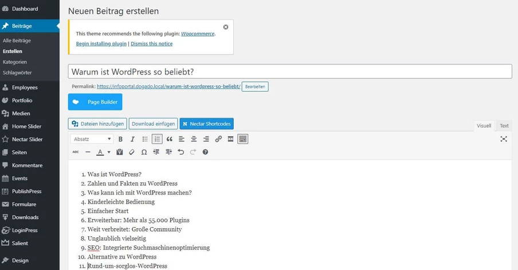Viewport: 518px width, 270px height.
Task: Insert a blockquote
Action: click(169, 139)
